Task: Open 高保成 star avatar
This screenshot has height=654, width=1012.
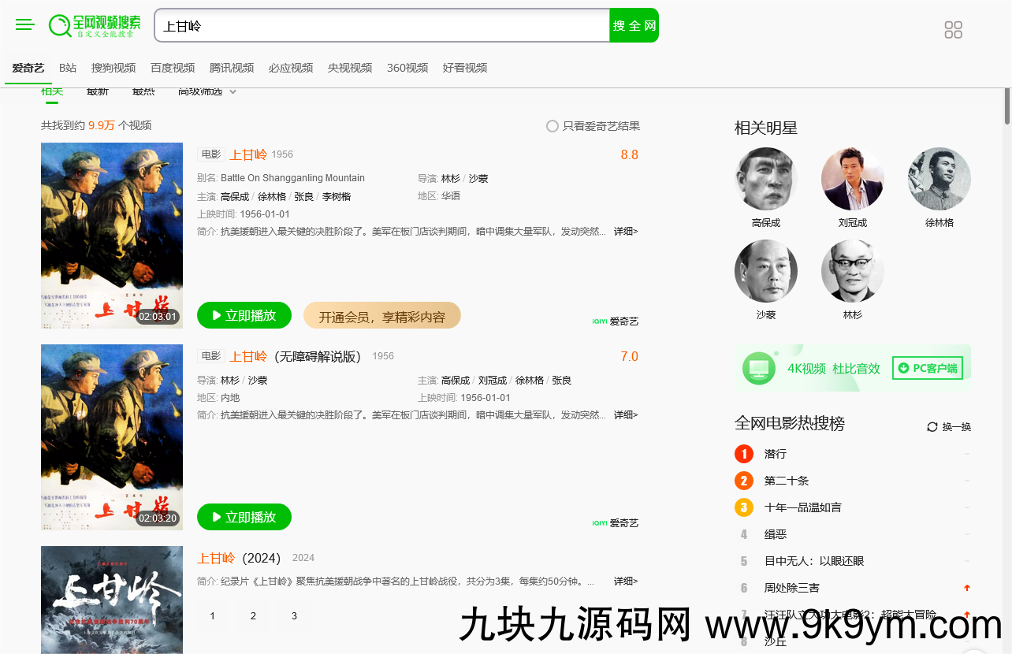Action: 766,179
